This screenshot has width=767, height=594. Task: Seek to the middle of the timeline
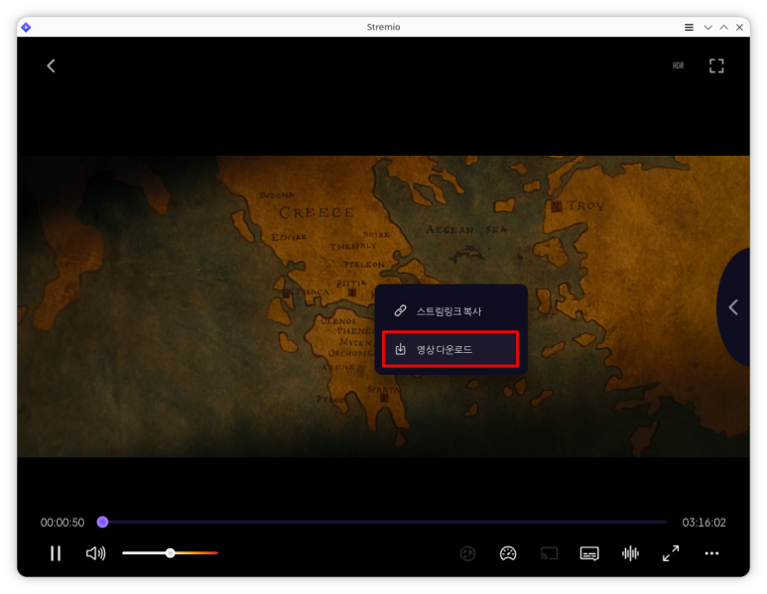coord(384,523)
